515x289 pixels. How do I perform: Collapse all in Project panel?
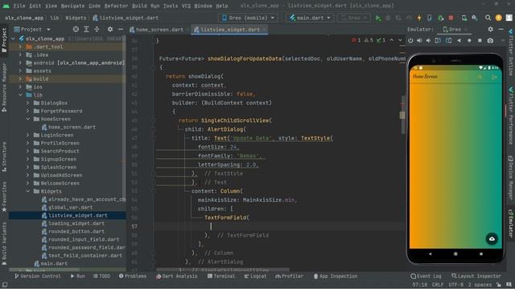pyautogui.click(x=97, y=30)
